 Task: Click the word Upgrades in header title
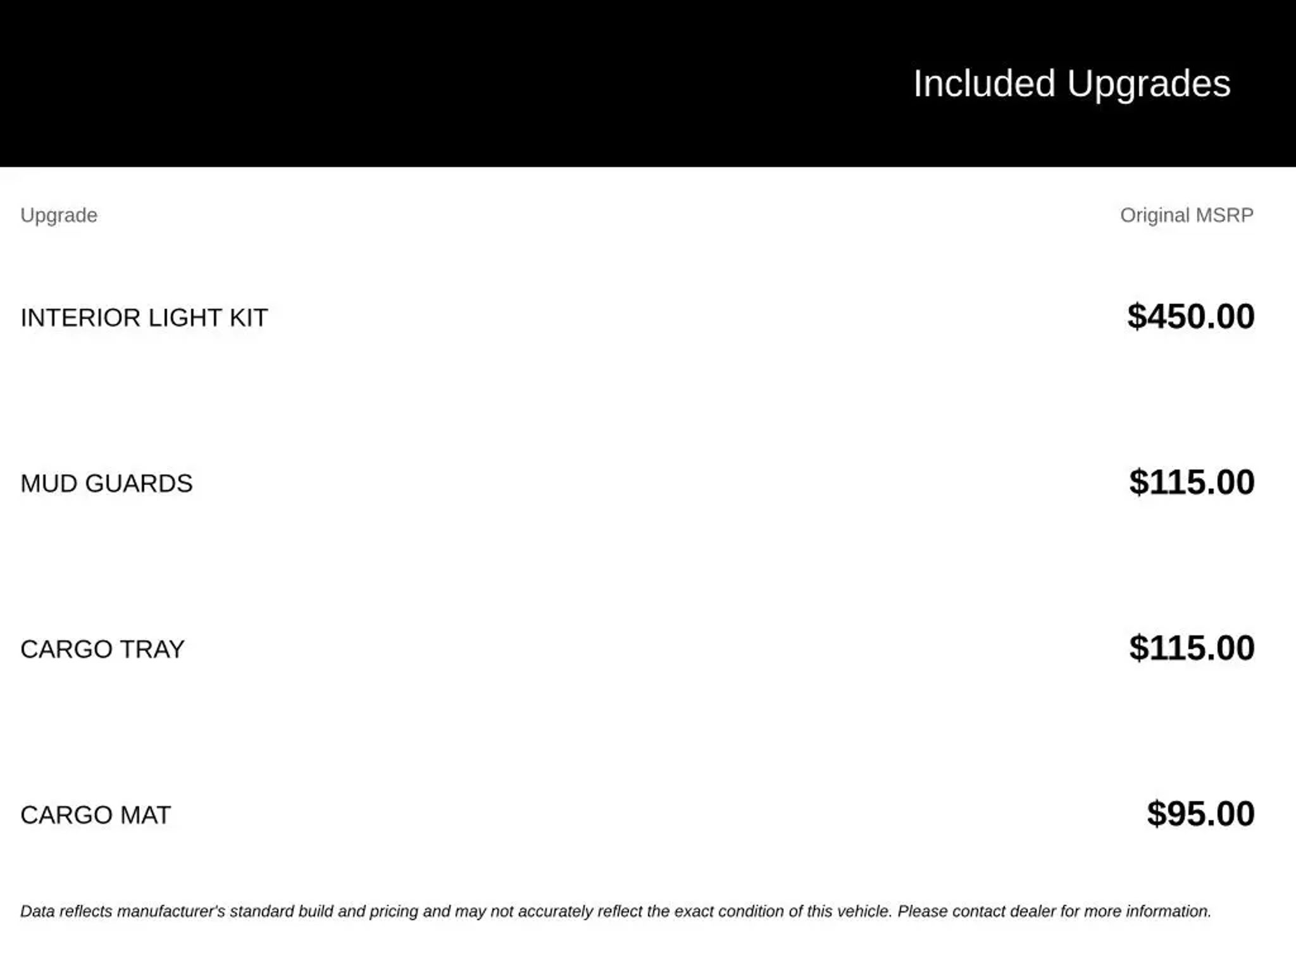(1149, 85)
